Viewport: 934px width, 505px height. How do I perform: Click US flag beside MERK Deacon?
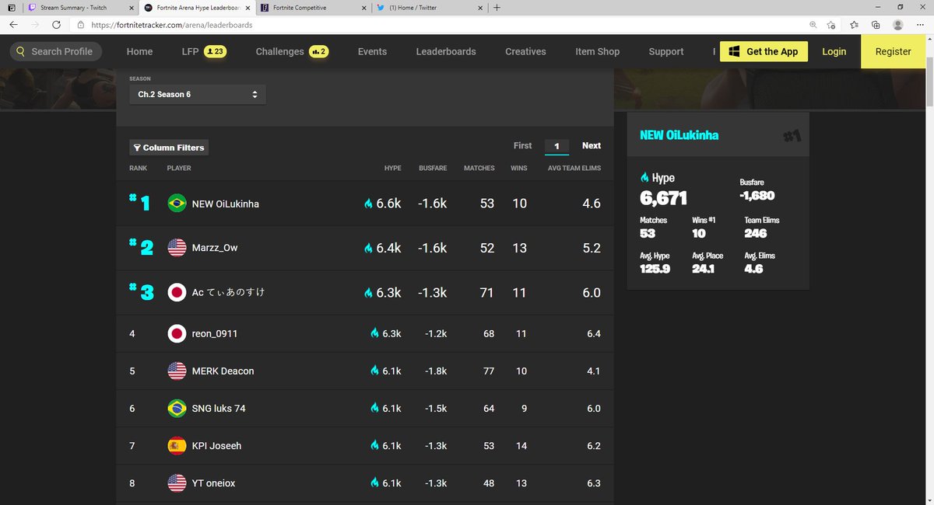[177, 371]
